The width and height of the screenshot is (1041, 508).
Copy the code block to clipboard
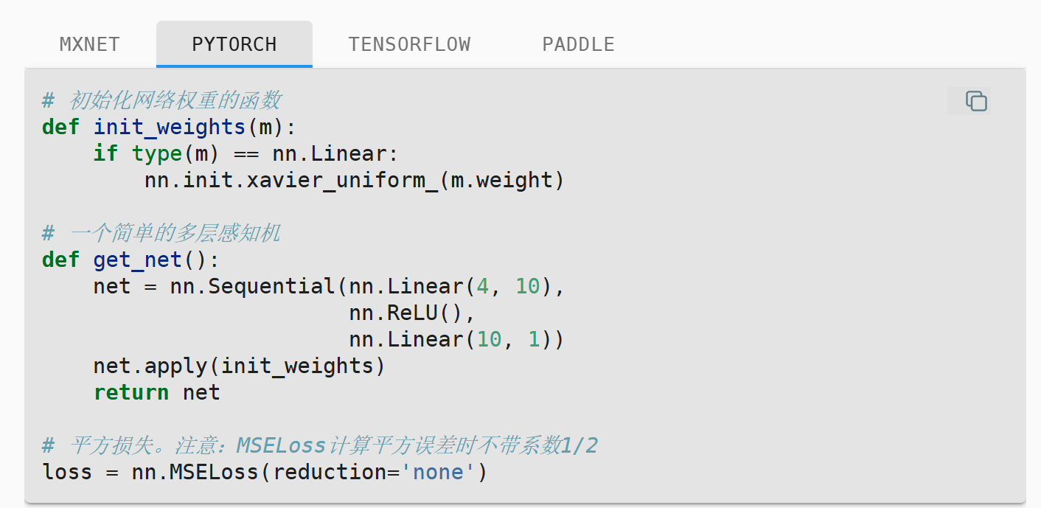[976, 101]
